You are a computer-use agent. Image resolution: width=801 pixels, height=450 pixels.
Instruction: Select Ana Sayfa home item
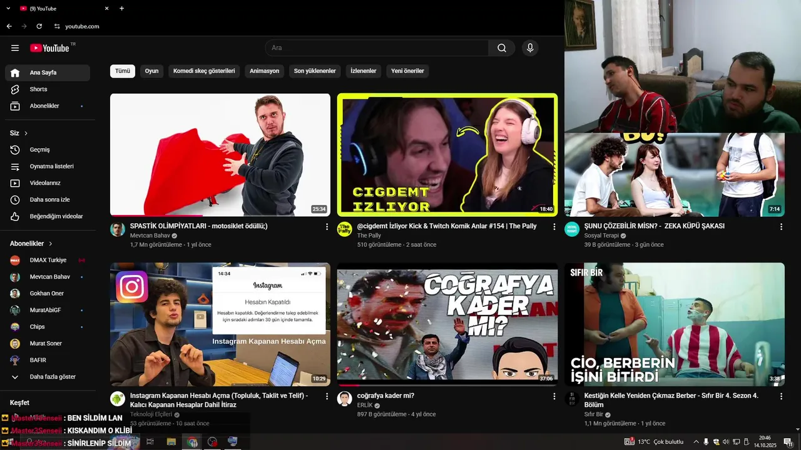48,72
